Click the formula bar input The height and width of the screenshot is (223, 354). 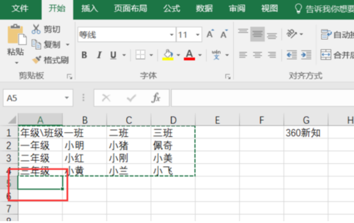click(263, 98)
